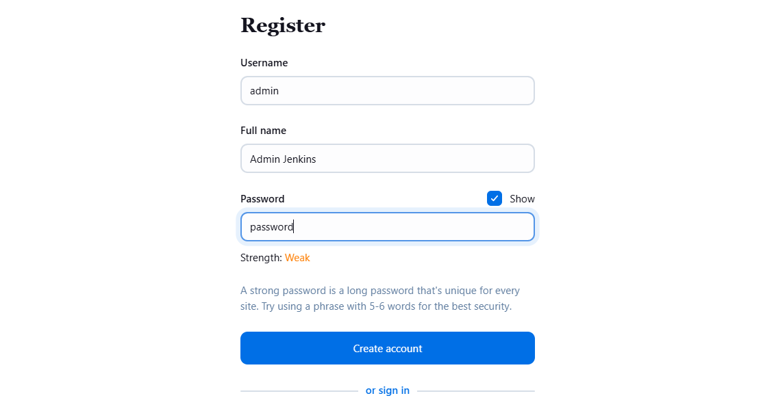774x398 pixels.
Task: Open the 'or sign in' link
Action: coord(388,390)
